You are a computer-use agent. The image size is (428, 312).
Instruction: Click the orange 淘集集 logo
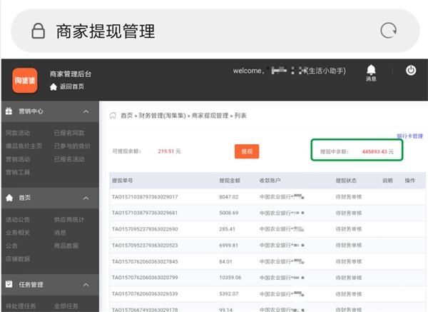pyautogui.click(x=25, y=80)
